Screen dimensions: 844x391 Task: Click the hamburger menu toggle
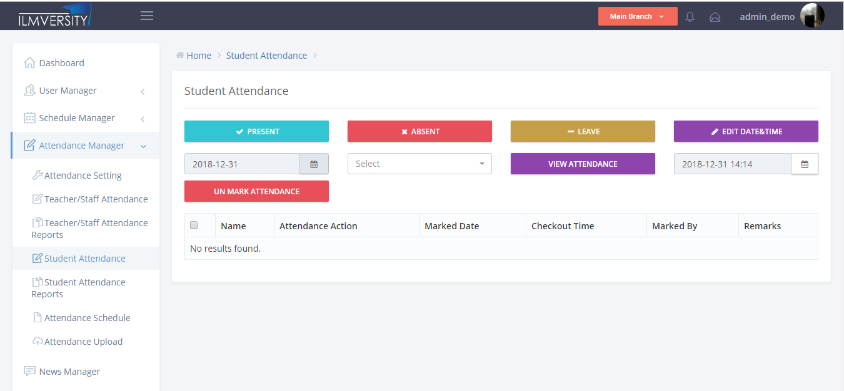146,15
